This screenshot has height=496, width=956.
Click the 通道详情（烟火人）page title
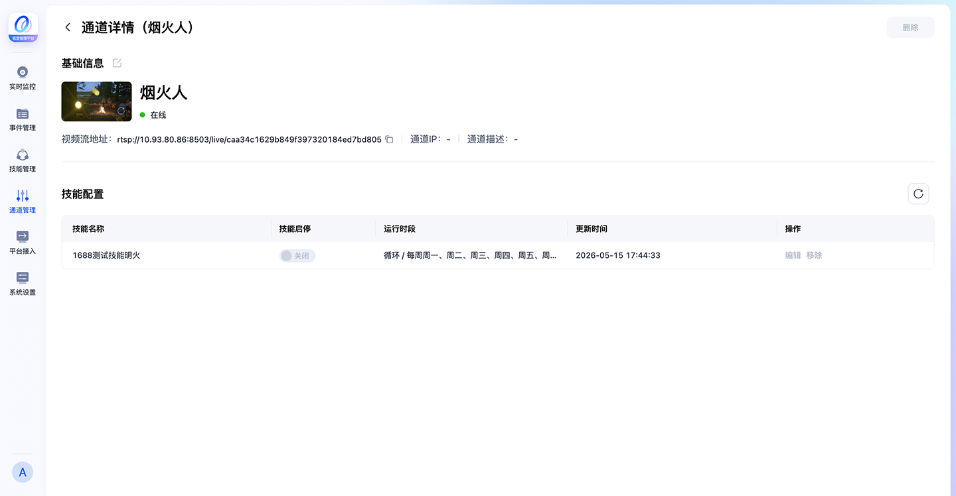click(x=138, y=27)
